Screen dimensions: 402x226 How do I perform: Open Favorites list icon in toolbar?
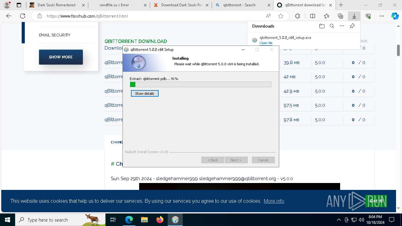tap(327, 16)
